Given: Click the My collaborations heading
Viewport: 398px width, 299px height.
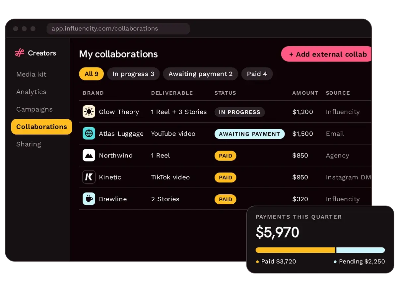Looking at the screenshot, I should pos(118,54).
